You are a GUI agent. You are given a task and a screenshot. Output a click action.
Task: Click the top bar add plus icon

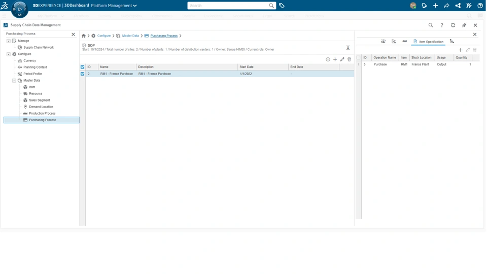[x=435, y=6]
